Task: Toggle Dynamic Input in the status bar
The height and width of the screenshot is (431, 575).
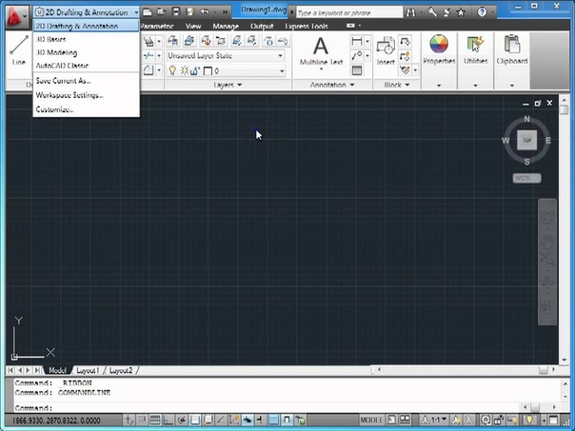Action: tap(248, 420)
